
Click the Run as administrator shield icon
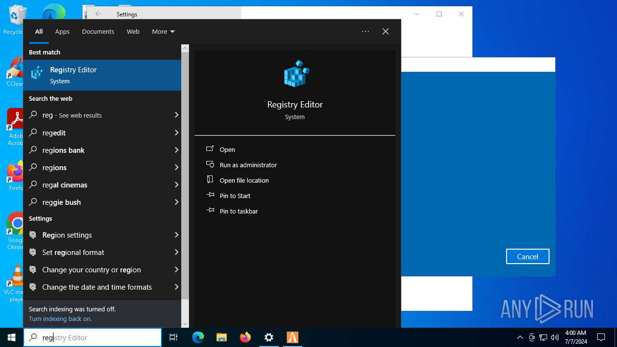210,164
